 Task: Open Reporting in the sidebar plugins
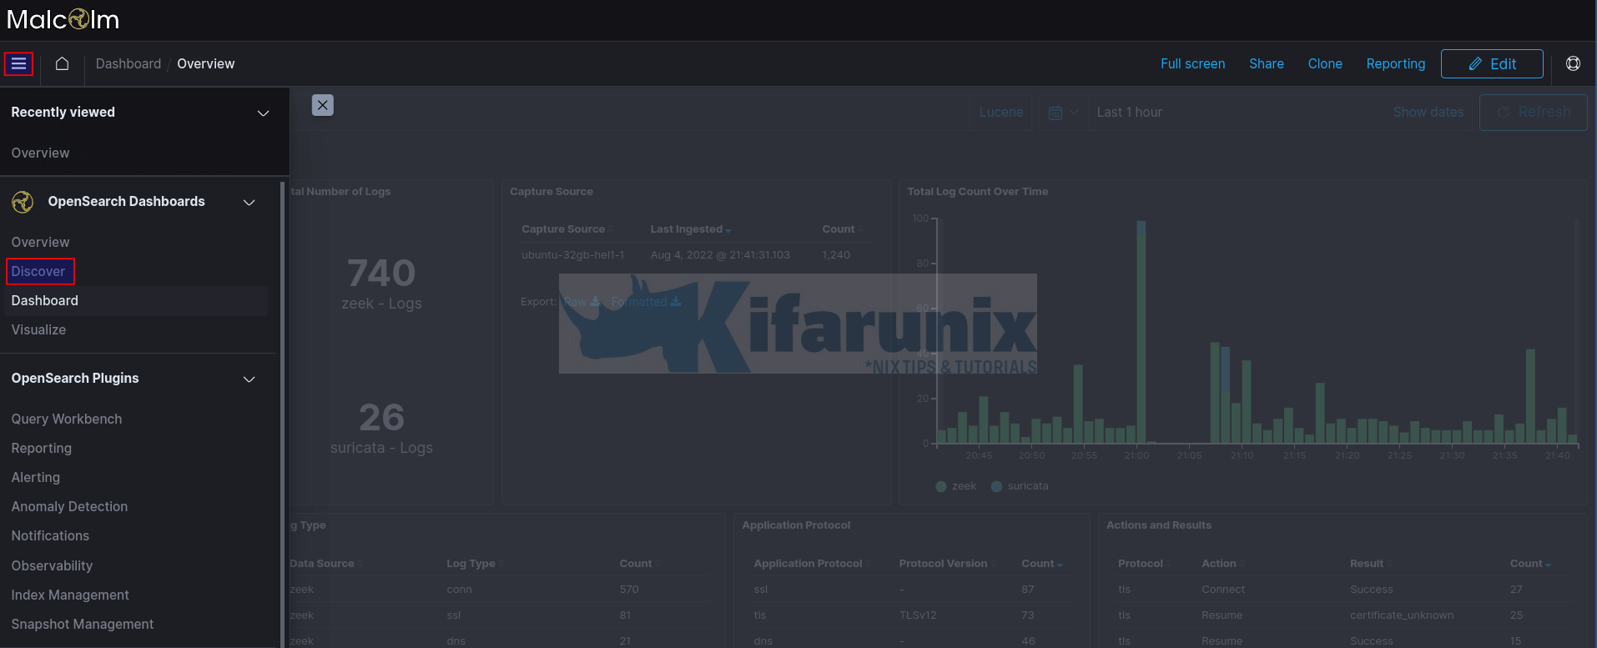point(42,449)
